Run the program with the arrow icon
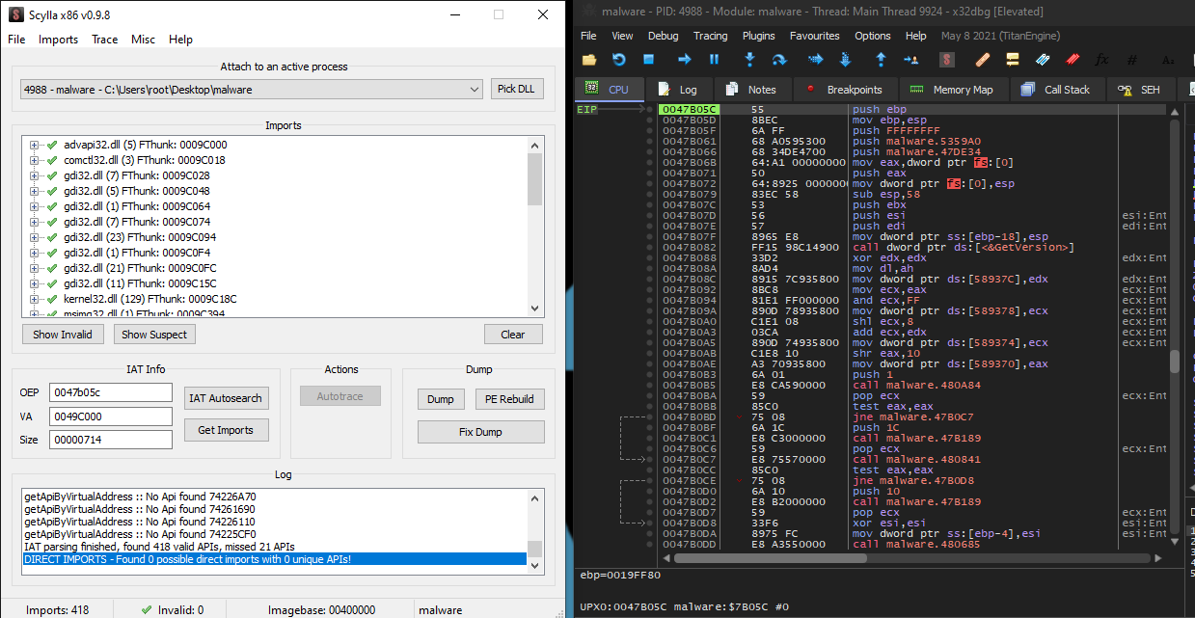The width and height of the screenshot is (1195, 618). (x=685, y=60)
